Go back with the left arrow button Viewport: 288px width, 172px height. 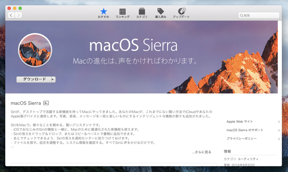[11, 15]
